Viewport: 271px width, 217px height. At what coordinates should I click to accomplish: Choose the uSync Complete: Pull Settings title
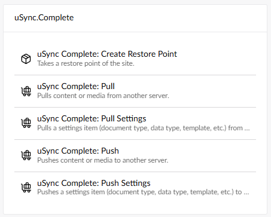[92, 118]
